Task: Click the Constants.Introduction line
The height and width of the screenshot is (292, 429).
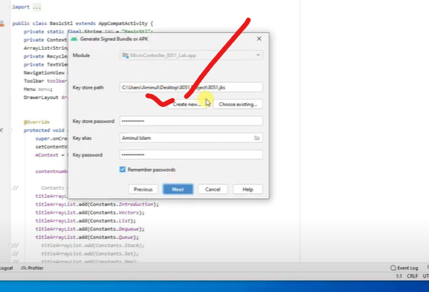Action: [97, 204]
